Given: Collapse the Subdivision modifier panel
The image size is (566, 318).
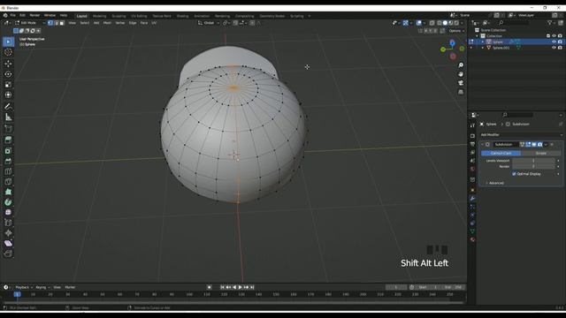Looking at the screenshot, I should [482, 145].
